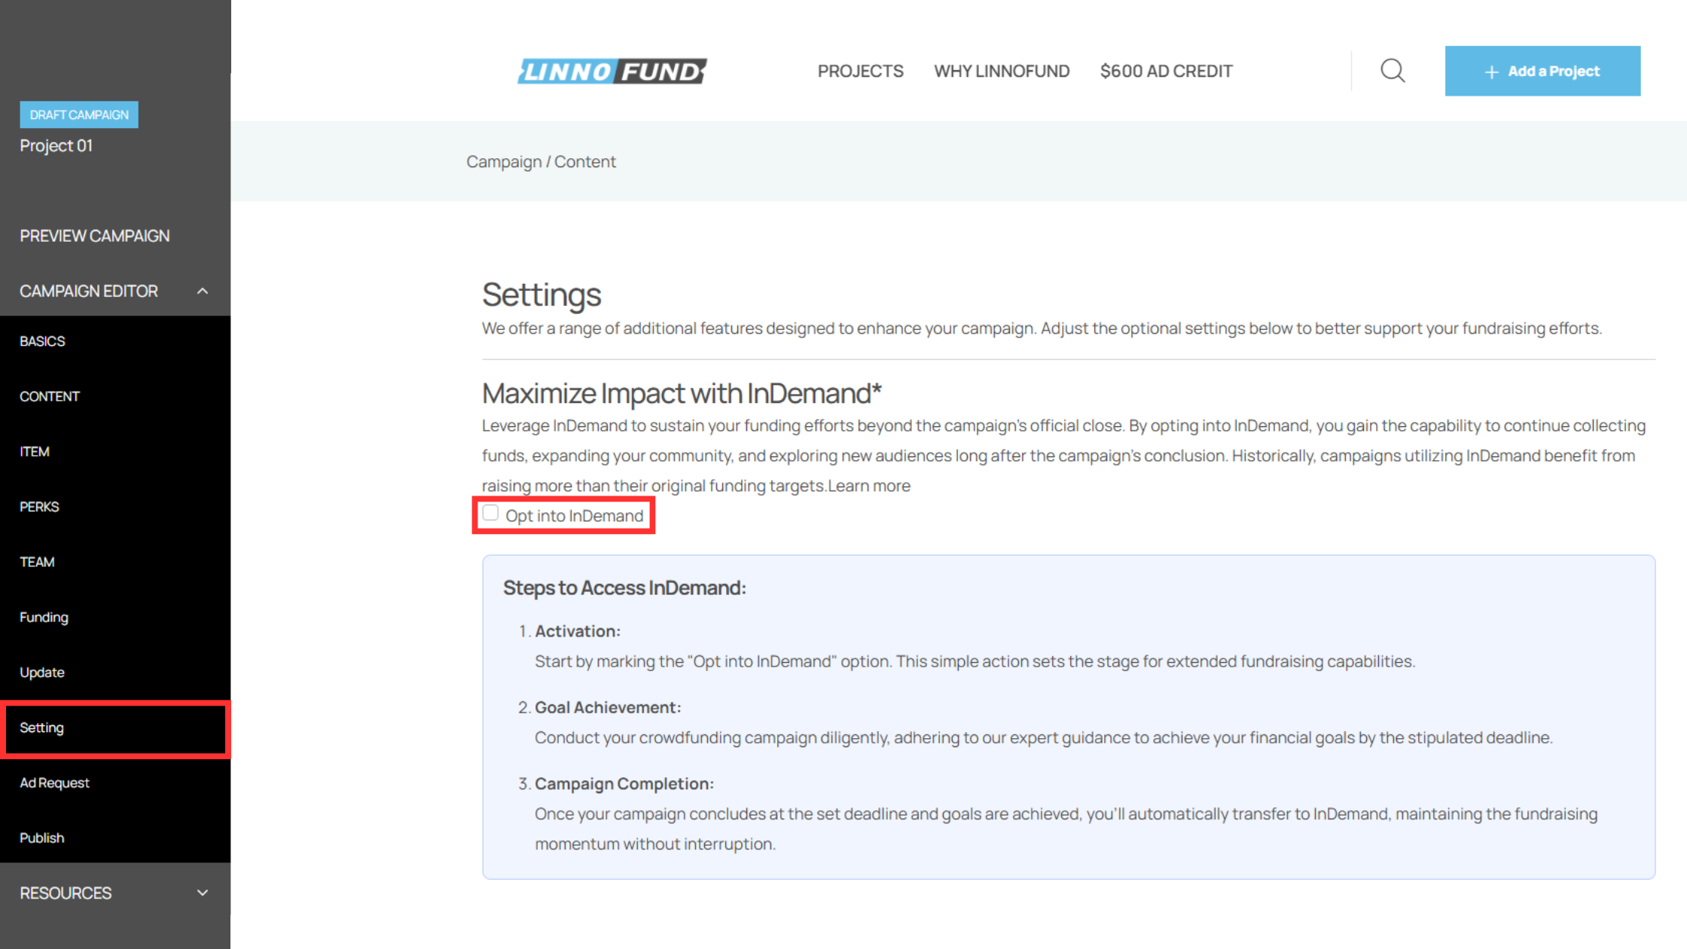Open the $600 Ad Credit page

click(1166, 71)
